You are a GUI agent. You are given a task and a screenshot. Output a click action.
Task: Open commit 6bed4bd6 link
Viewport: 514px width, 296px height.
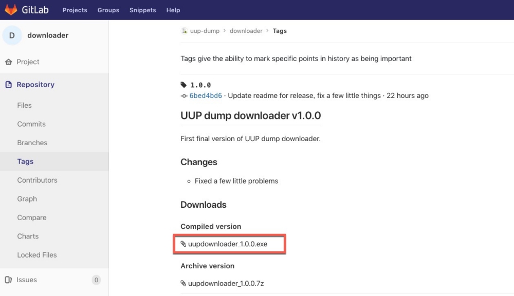[x=206, y=95]
